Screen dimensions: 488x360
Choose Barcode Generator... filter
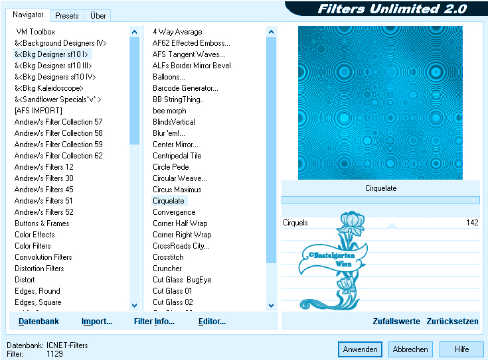click(x=185, y=88)
